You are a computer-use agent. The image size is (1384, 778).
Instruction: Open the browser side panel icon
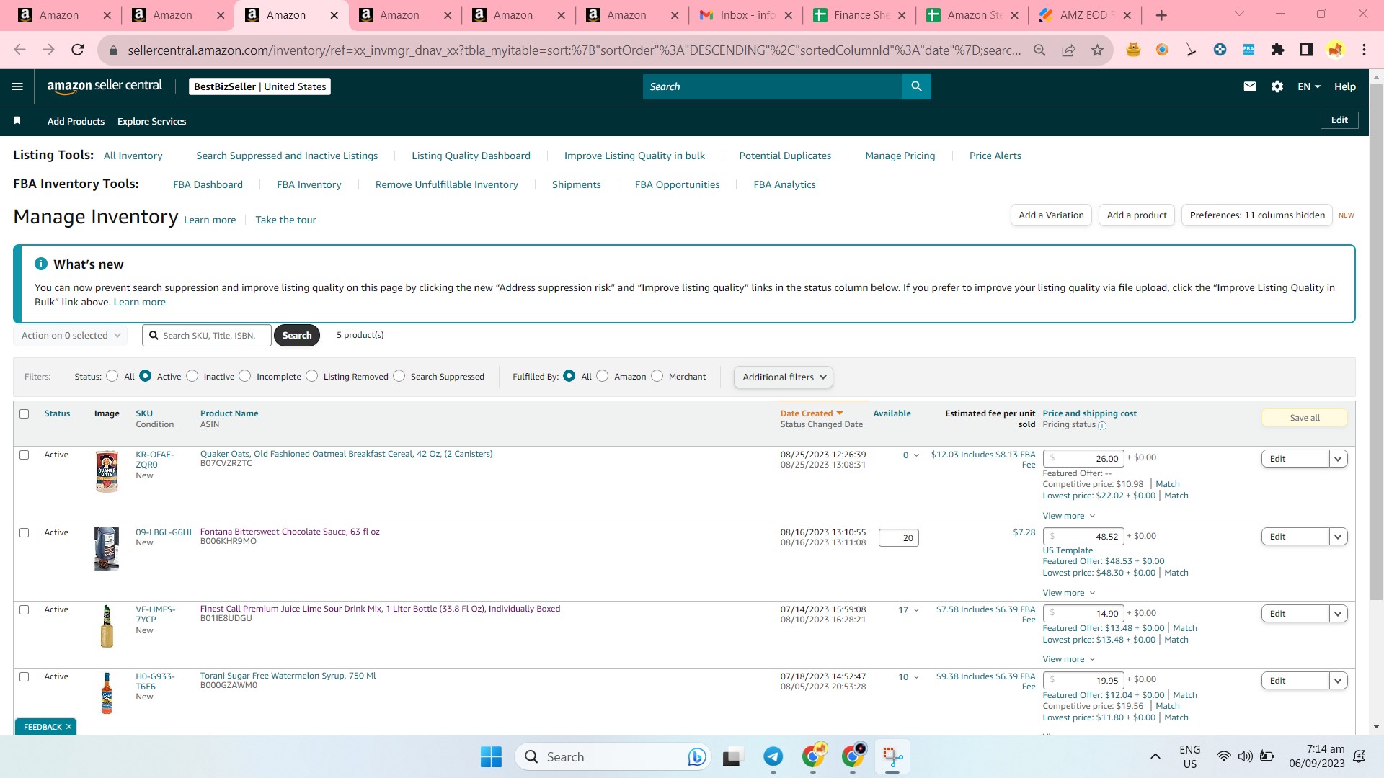coord(1306,50)
